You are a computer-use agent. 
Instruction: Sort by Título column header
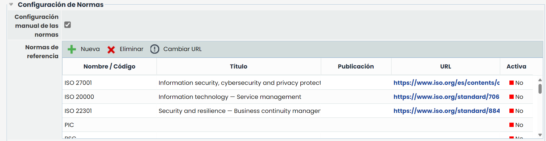238,66
